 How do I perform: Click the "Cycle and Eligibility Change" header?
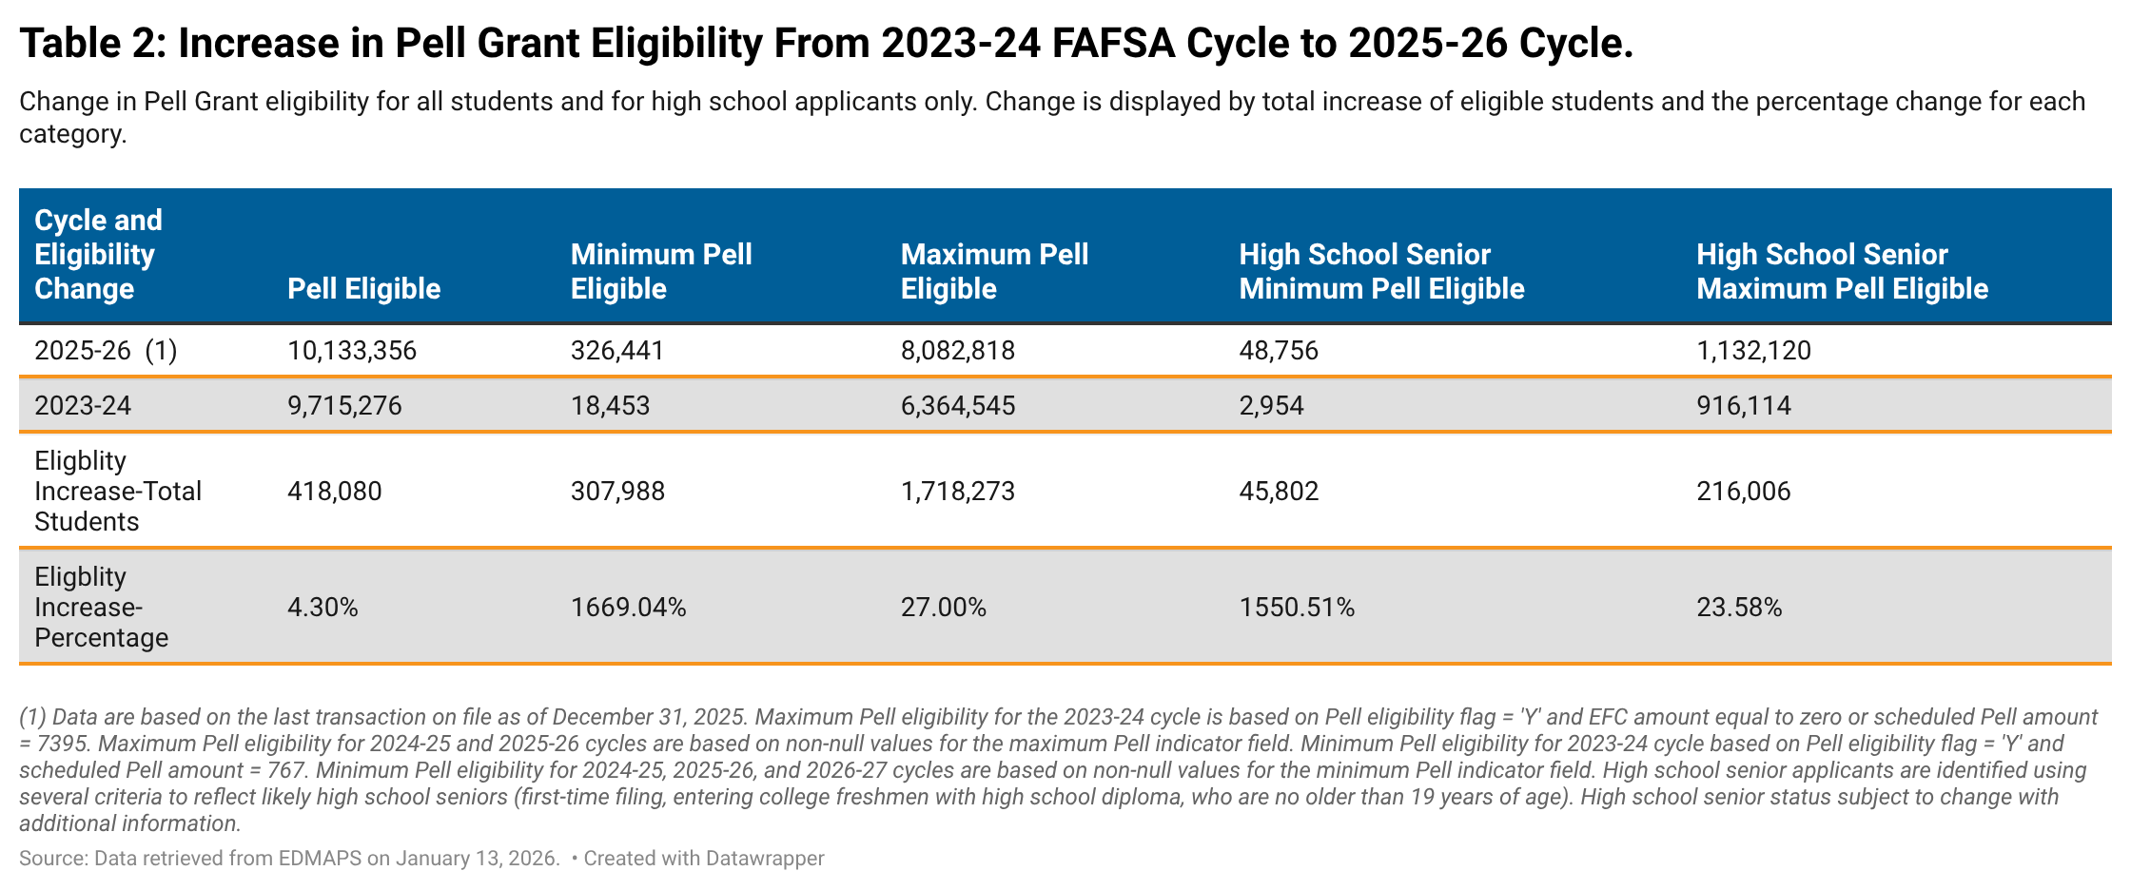(x=98, y=255)
